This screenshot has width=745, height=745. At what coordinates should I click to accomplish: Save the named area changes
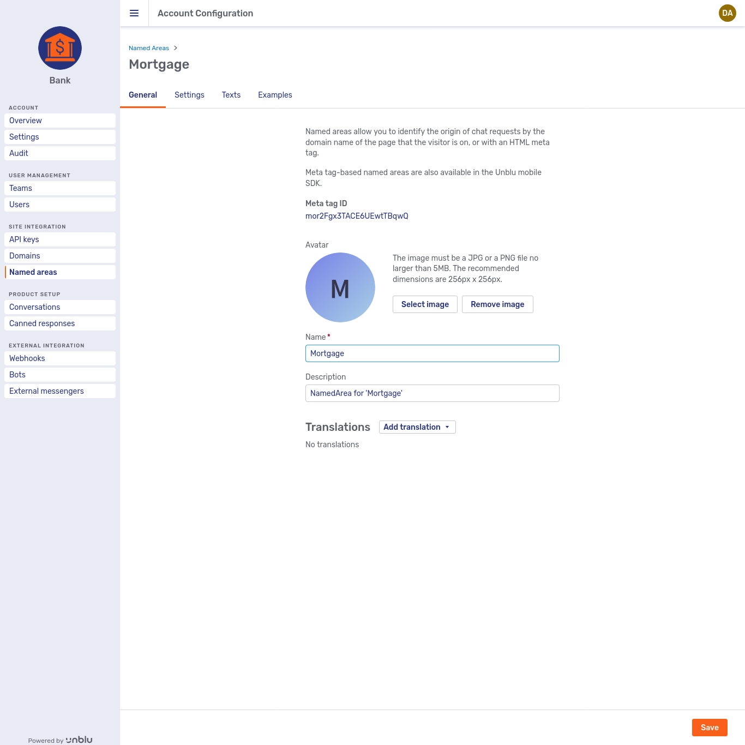709,728
